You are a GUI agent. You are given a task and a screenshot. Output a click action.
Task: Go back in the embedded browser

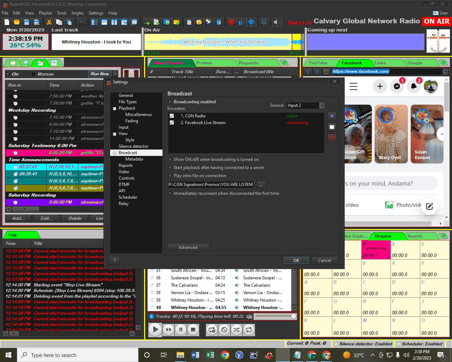coord(308,71)
